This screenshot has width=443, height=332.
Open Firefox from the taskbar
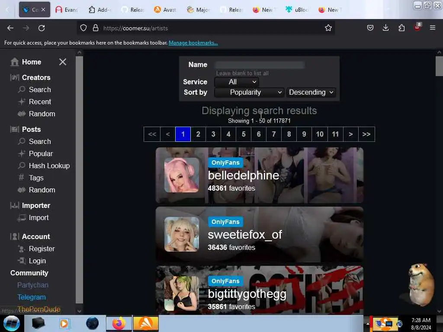point(119,323)
